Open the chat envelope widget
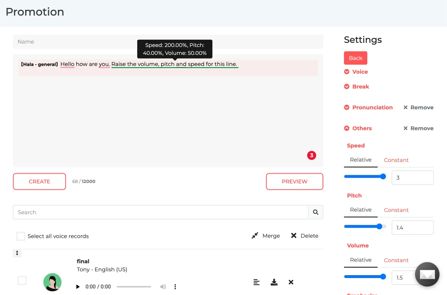 [x=427, y=274]
